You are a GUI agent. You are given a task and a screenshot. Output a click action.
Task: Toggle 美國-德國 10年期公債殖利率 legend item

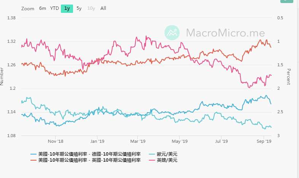click(x=89, y=154)
